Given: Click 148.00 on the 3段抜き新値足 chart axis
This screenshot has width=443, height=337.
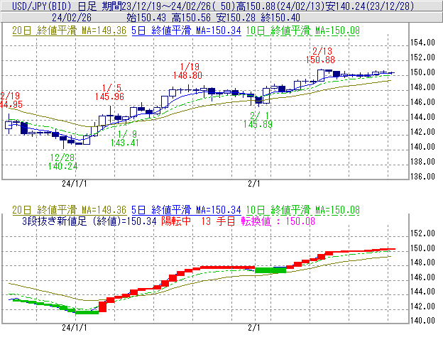Looking at the screenshot, I should pyautogui.click(x=422, y=263).
